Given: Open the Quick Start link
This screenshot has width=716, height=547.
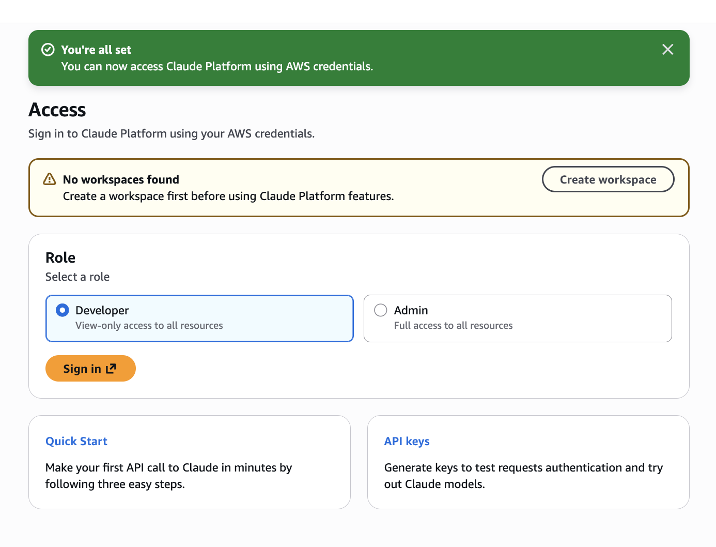Looking at the screenshot, I should pyautogui.click(x=76, y=441).
